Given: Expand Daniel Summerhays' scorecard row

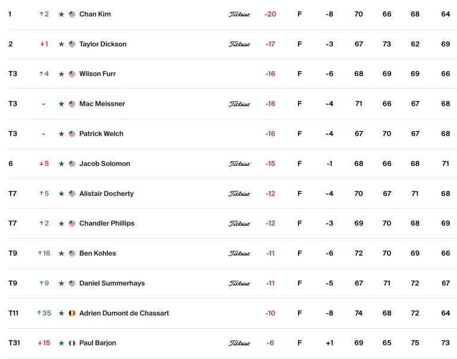Looking at the screenshot, I should coord(232,283).
